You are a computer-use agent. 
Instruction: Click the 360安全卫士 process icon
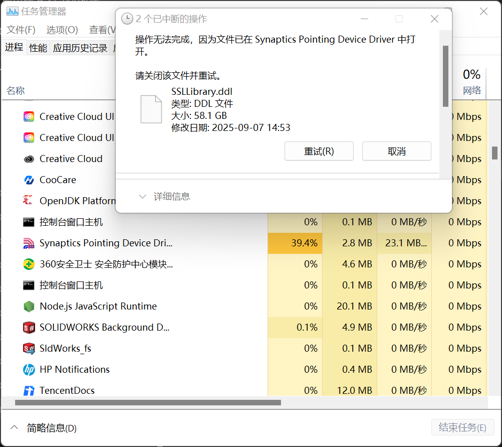tap(29, 264)
